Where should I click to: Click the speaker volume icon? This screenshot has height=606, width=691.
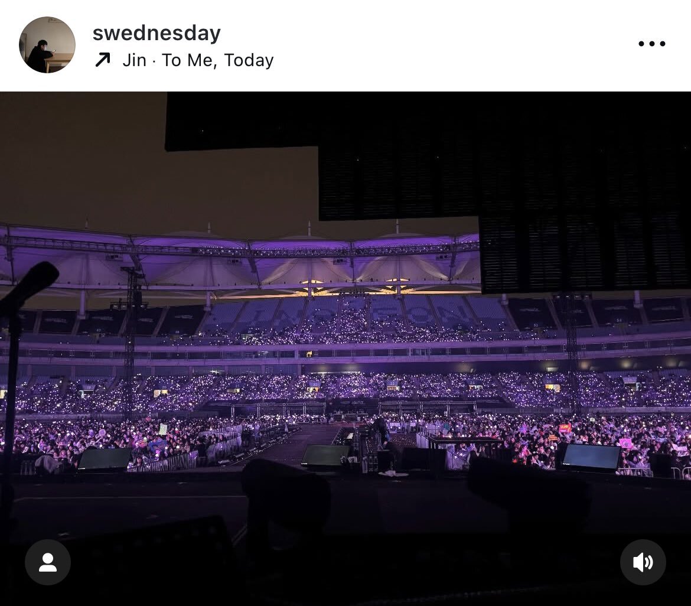point(643,562)
